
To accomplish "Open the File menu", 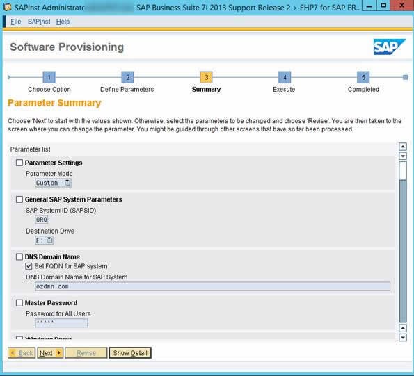I will click(15, 22).
